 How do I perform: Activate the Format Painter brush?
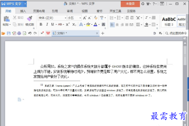point(30,18)
